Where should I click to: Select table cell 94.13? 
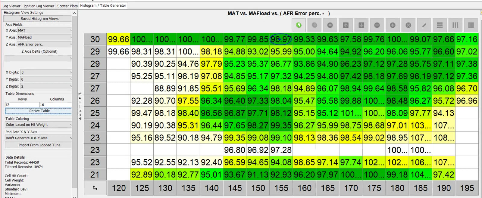443,113
